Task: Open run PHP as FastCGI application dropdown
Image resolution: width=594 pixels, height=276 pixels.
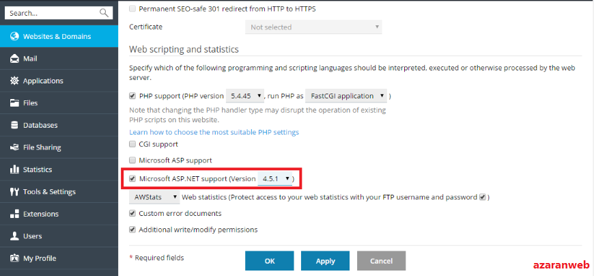Action: click(346, 96)
